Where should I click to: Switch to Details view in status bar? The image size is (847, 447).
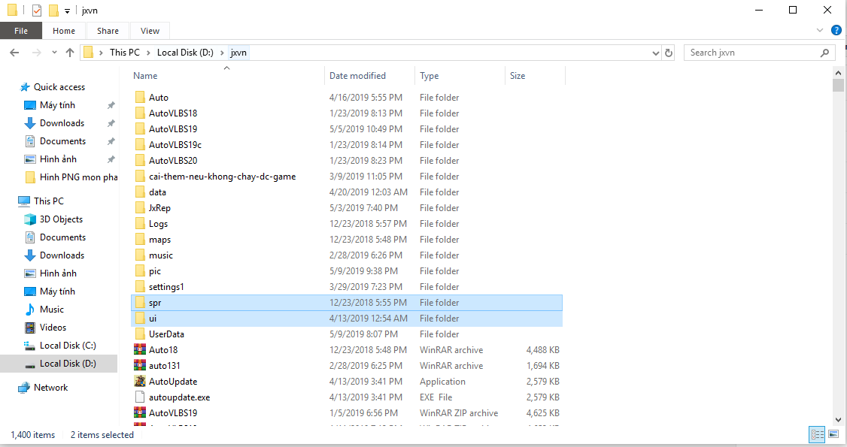pos(817,434)
